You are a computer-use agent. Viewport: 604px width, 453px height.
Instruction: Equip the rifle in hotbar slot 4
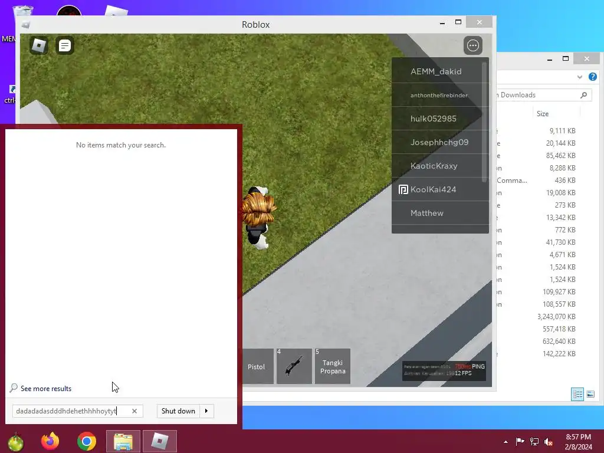coord(294,366)
